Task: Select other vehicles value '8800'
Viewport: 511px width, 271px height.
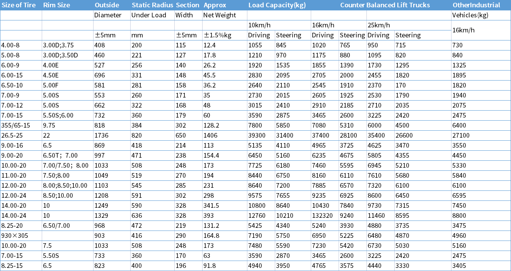Action: tap(459, 216)
